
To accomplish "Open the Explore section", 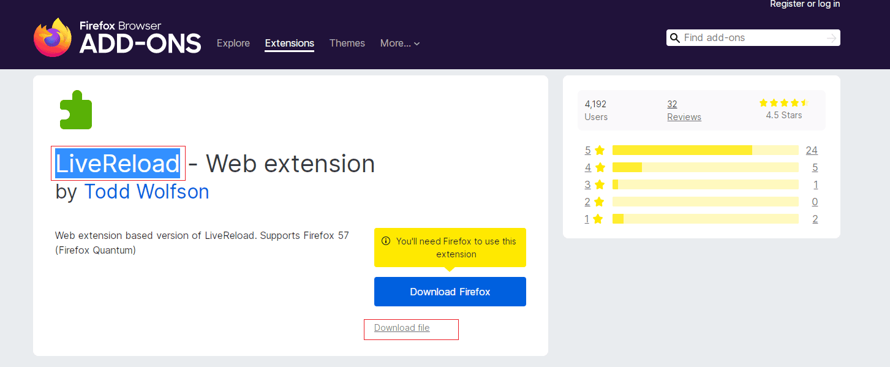I will point(233,44).
